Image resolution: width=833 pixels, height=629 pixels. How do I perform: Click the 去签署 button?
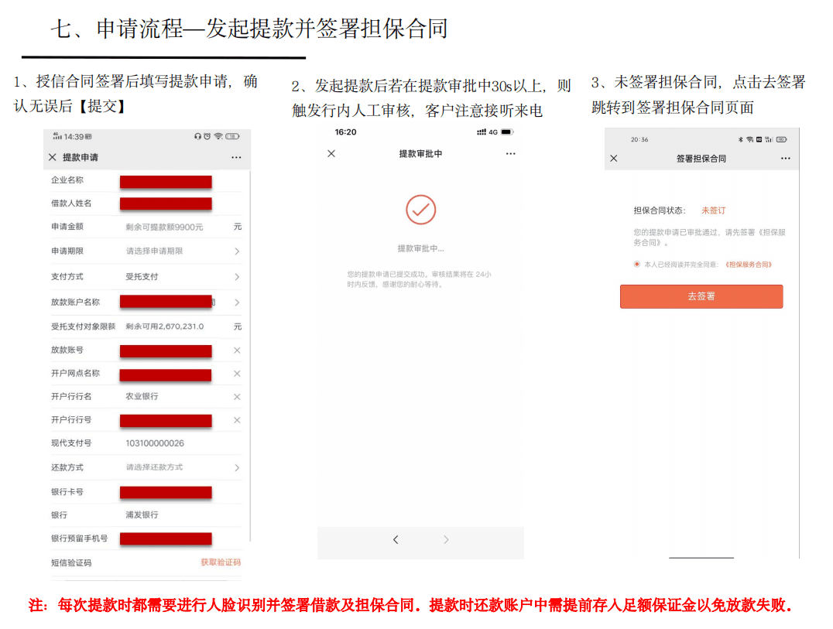[x=701, y=296]
